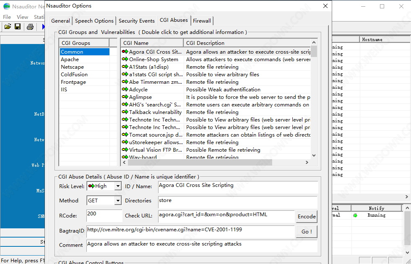Switch to the Security Events tab
This screenshot has height=264, width=411.
pos(137,21)
